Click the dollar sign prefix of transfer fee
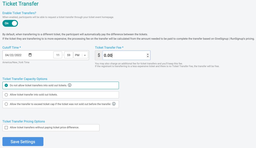 coord(99,55)
